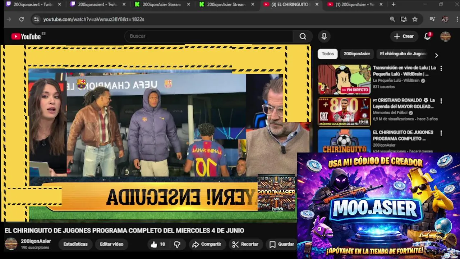Click the browser zoom magnifier icon
Viewport: 460px width, 259px height.
pos(392,19)
